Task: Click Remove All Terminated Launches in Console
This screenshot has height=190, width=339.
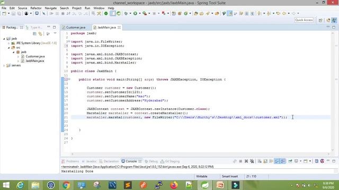Action: pyautogui.click(x=252, y=161)
